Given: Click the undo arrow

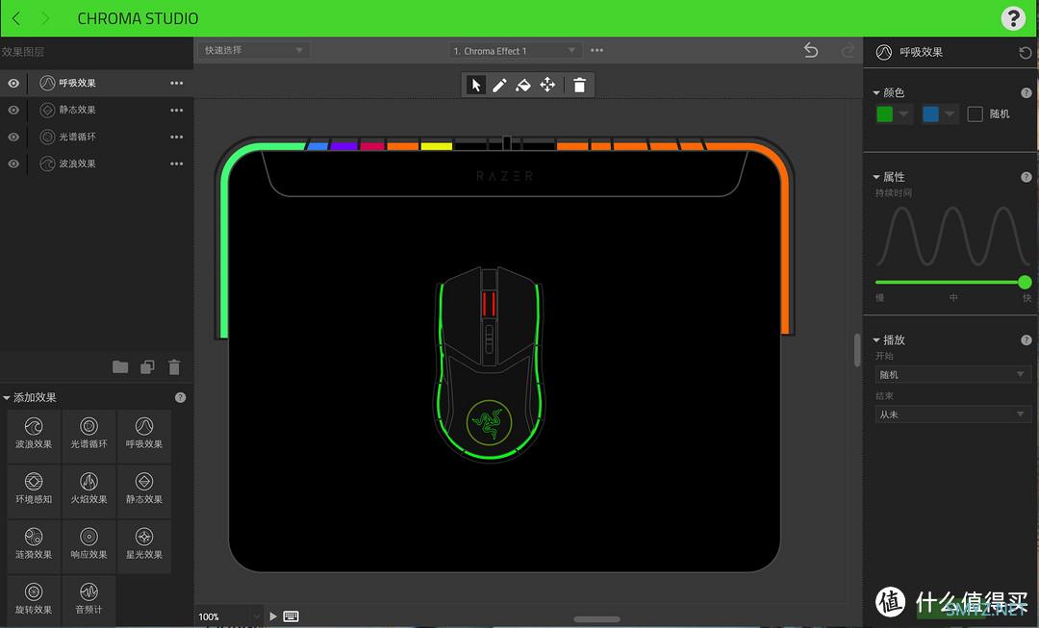Looking at the screenshot, I should point(811,50).
